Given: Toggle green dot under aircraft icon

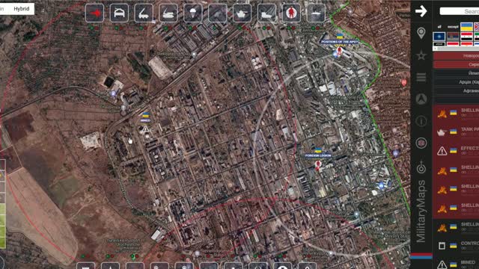Looking at the screenshot, I should click(x=91, y=28).
